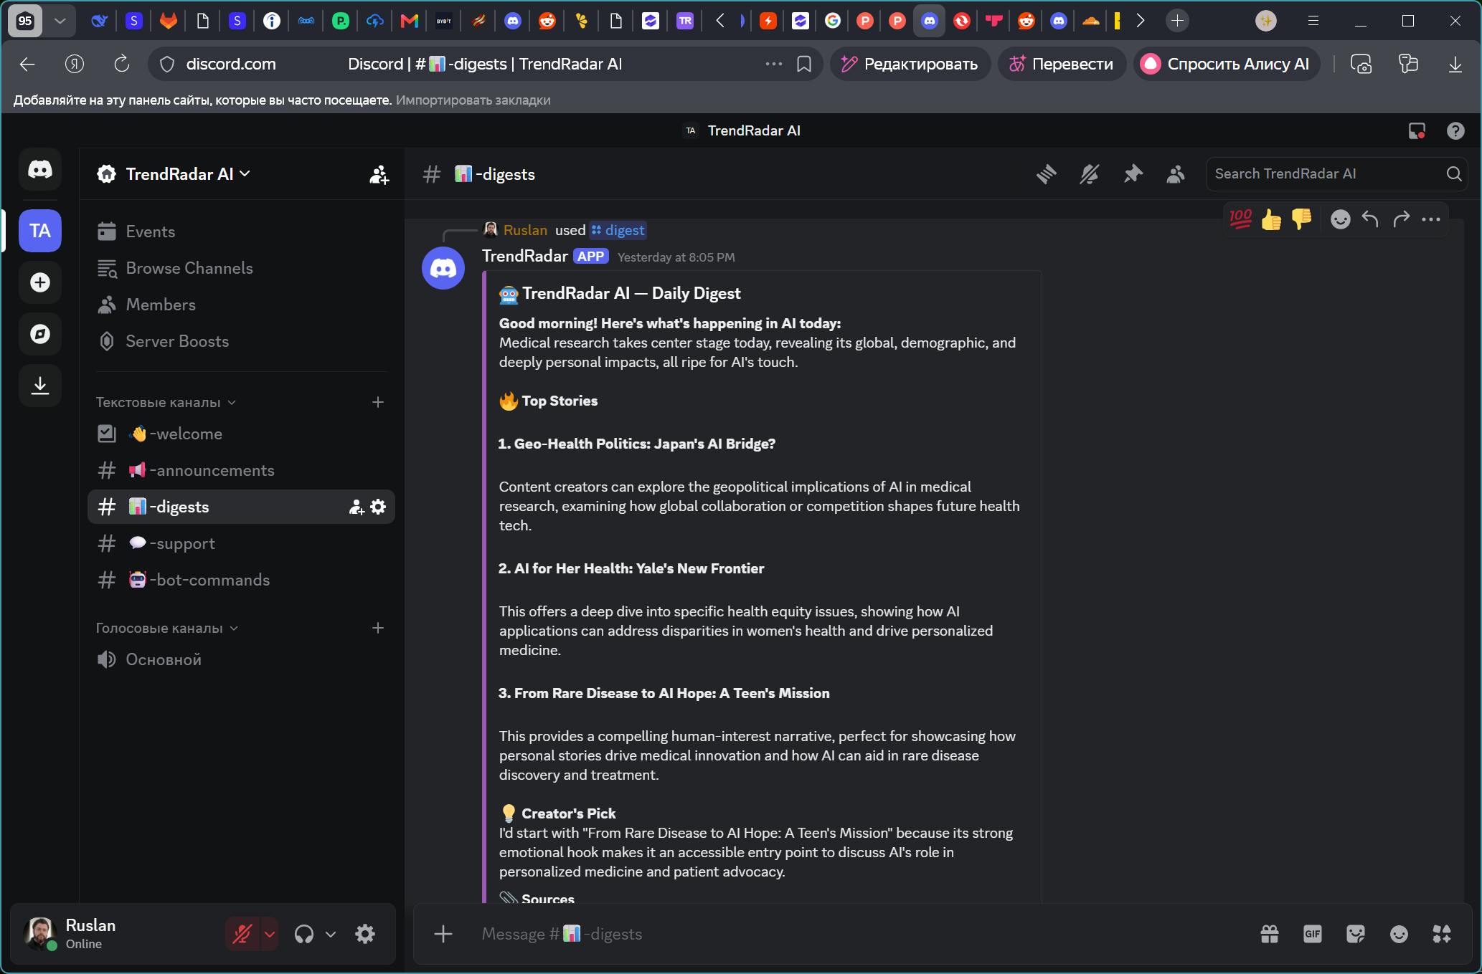1482x974 pixels.
Task: Open gift Nitro icon in message bar
Action: (x=1270, y=934)
